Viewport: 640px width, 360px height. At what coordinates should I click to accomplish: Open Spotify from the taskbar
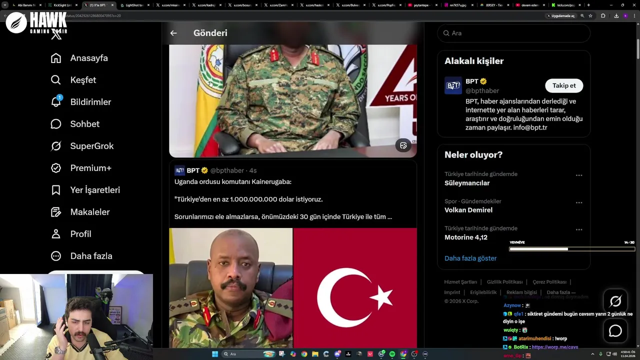(392, 354)
